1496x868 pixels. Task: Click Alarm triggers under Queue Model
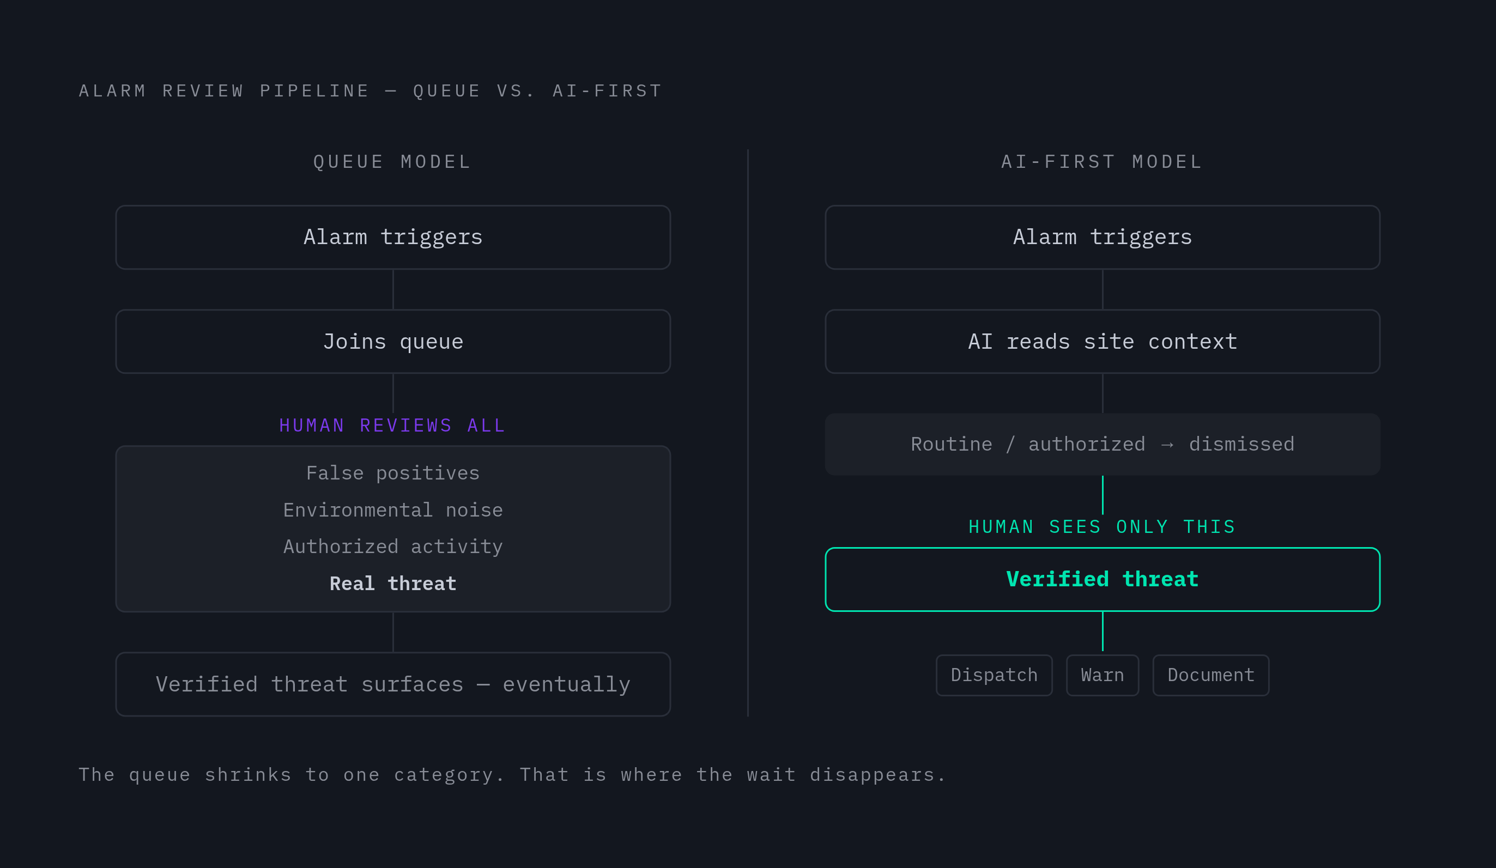pos(393,238)
